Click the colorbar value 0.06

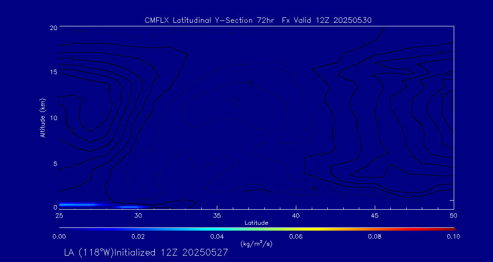[x=296, y=237]
